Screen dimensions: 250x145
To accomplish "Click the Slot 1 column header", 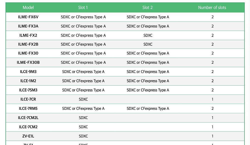I will coord(83,7).
